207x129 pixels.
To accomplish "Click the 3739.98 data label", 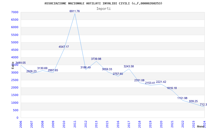I will pos(96,59).
